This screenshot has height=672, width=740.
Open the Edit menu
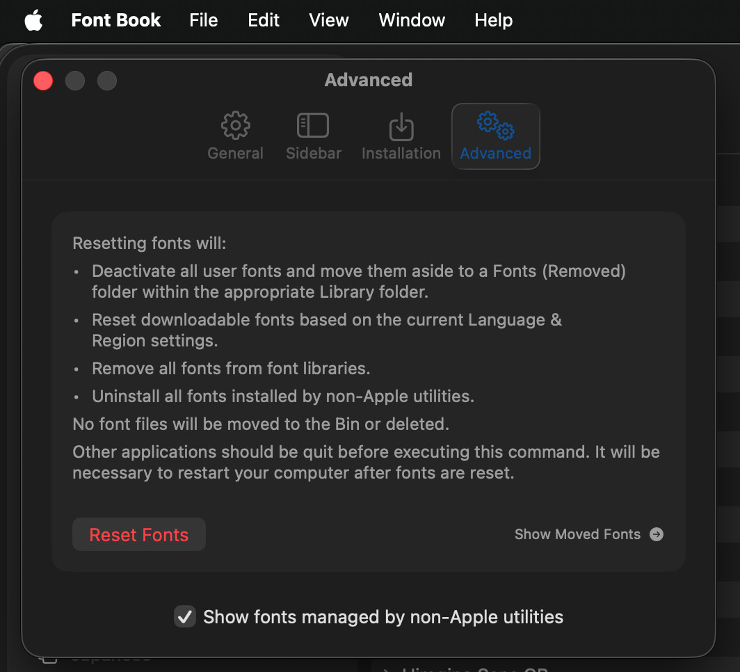(264, 20)
